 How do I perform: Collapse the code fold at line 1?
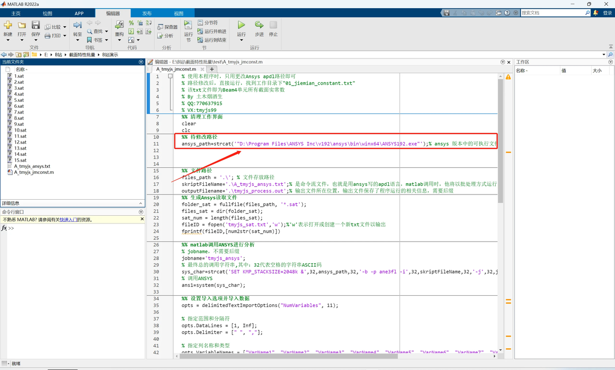[170, 76]
